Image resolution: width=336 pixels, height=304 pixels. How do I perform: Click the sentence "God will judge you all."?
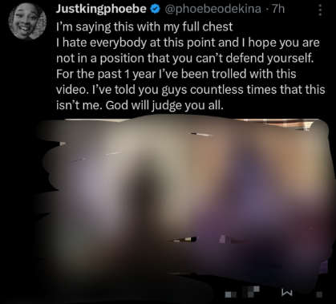pos(164,105)
